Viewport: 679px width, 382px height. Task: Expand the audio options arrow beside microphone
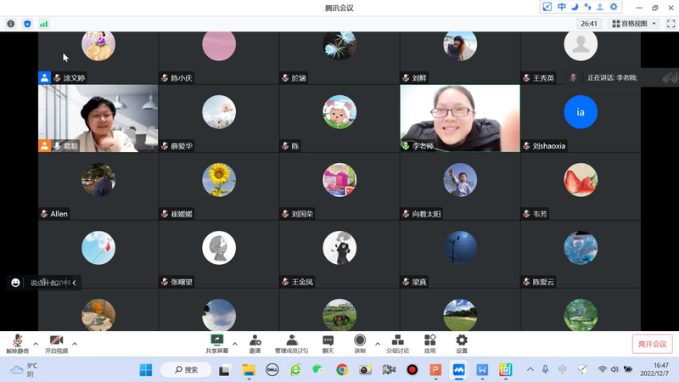tap(36, 344)
